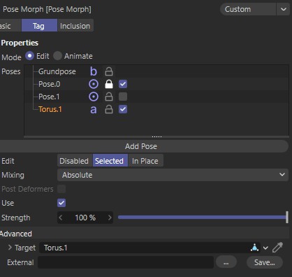This screenshot has width=292, height=277.
Task: Click the circular target icon on Pose.0
Action: point(94,84)
